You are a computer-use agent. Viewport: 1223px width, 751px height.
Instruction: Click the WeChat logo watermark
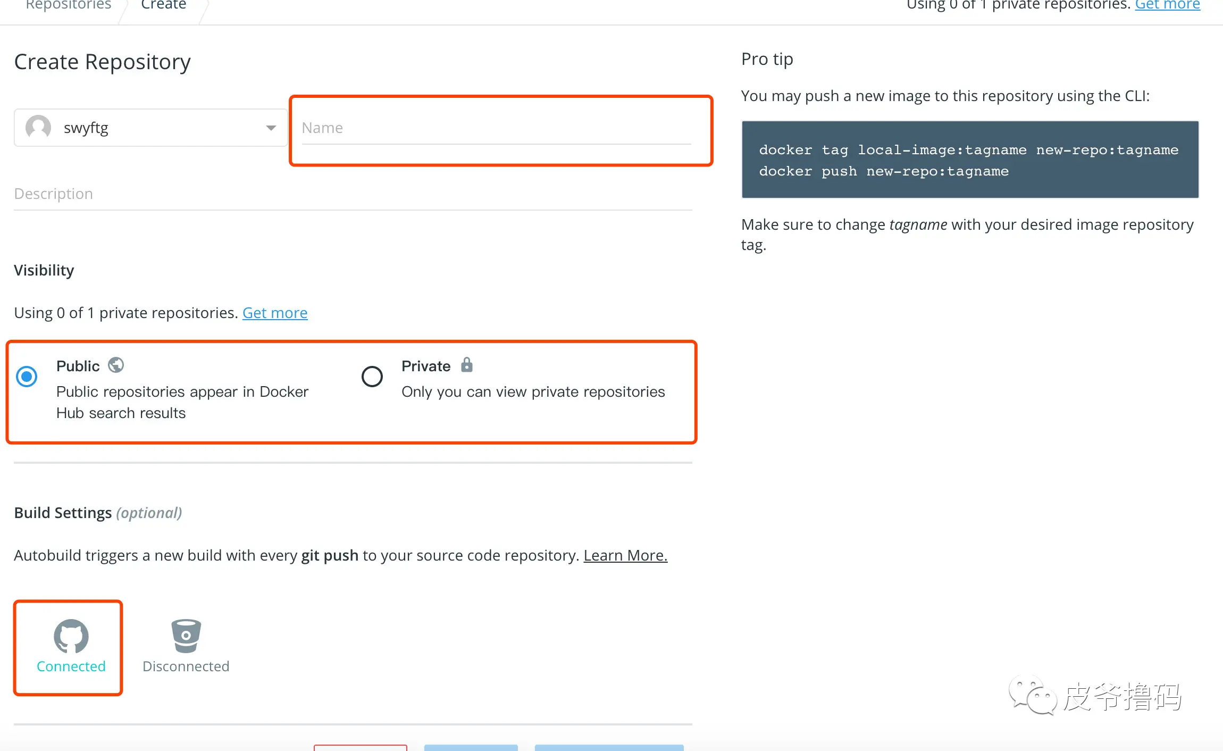(x=1032, y=695)
